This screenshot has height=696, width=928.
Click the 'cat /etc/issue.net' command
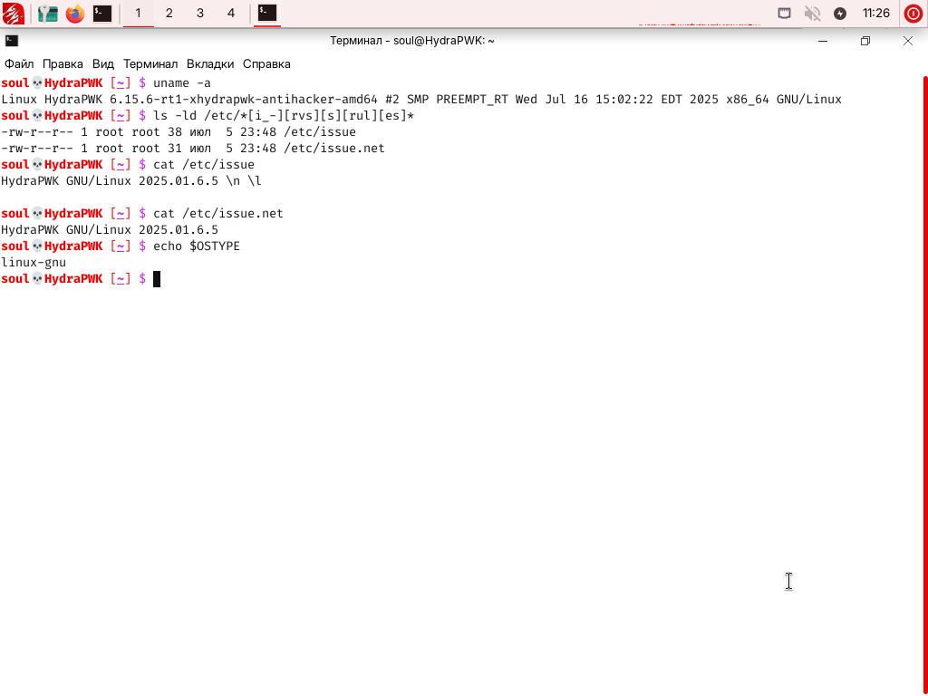pyautogui.click(x=218, y=214)
